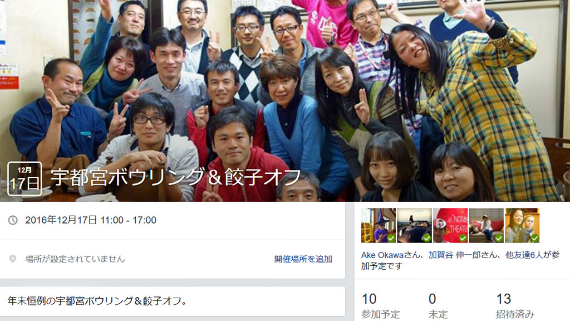Screen dimensions: 570x321
Task: Click the 12月17日 date badge
Action: pos(24,179)
